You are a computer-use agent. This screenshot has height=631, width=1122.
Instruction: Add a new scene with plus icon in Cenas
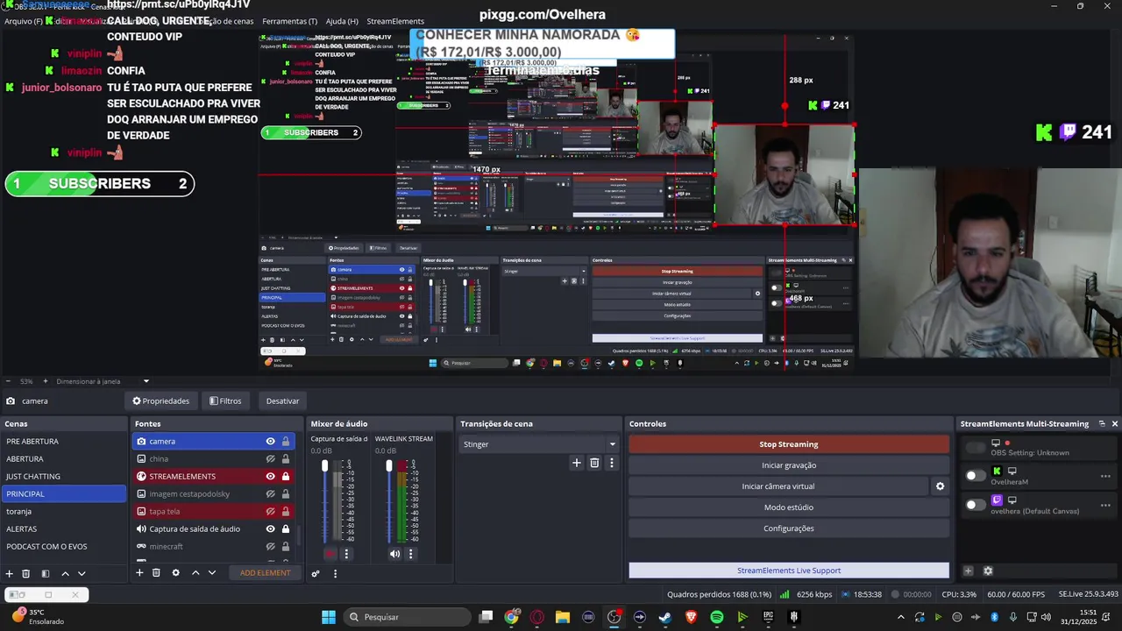[x=10, y=573]
